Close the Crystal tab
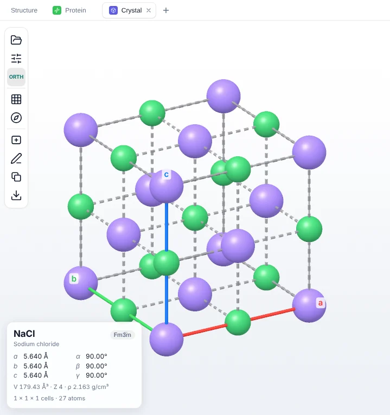Image resolution: width=390 pixels, height=415 pixels. (x=149, y=10)
